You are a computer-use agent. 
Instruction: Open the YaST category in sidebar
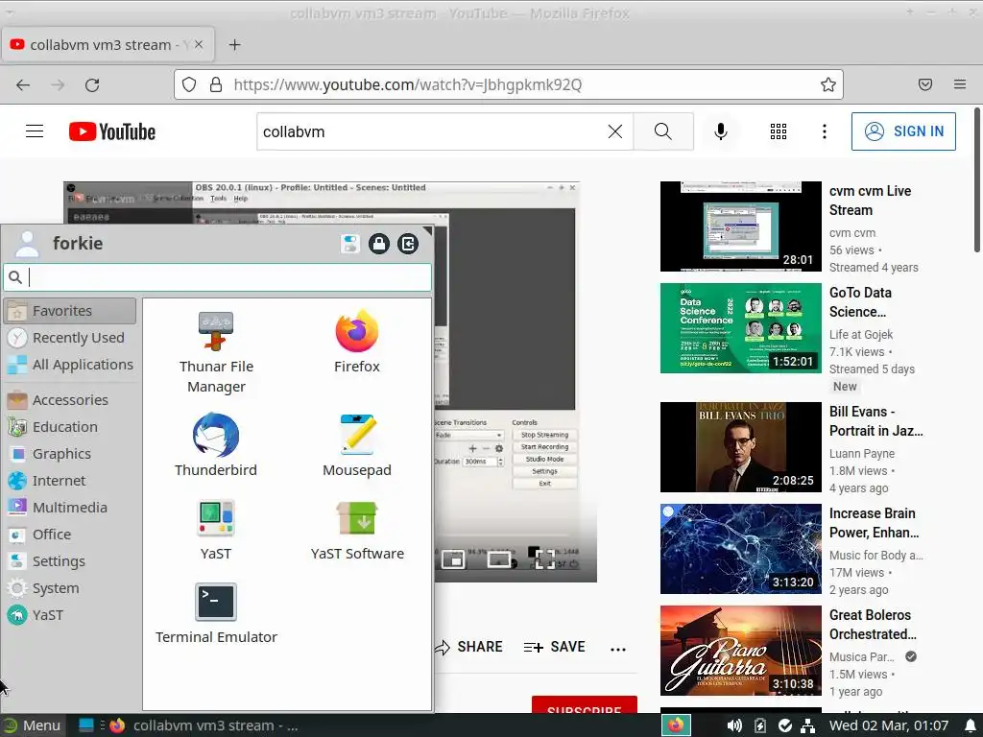point(69,615)
